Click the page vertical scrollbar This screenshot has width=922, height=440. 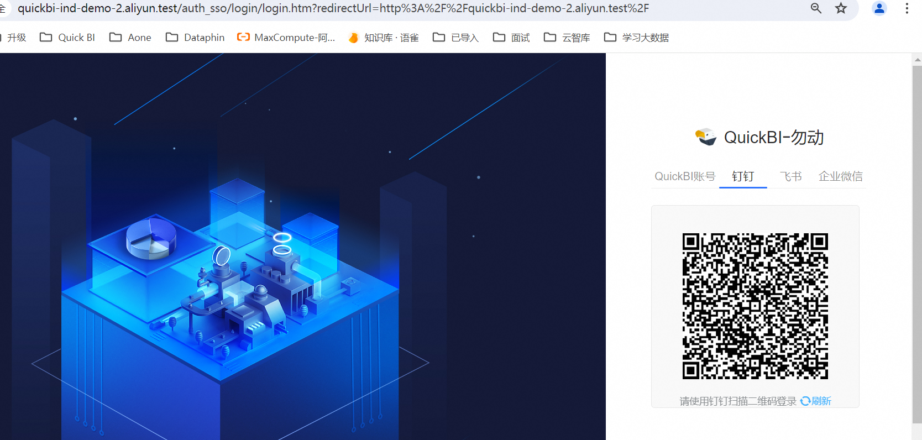(x=917, y=243)
